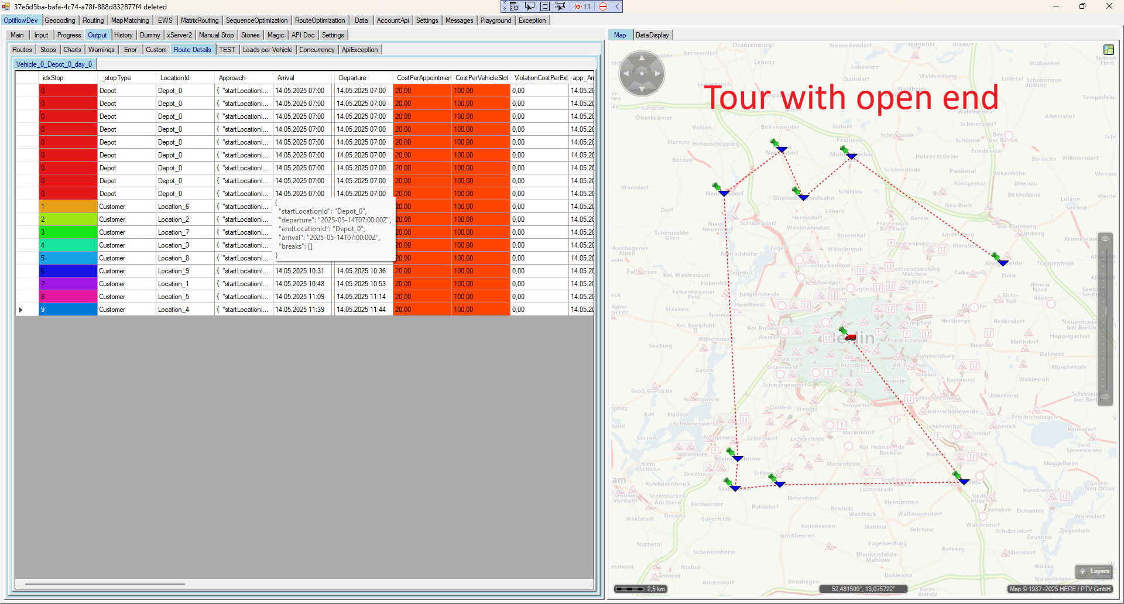Click the row selector arrow for stop 9
Image resolution: width=1124 pixels, height=604 pixels.
[21, 310]
